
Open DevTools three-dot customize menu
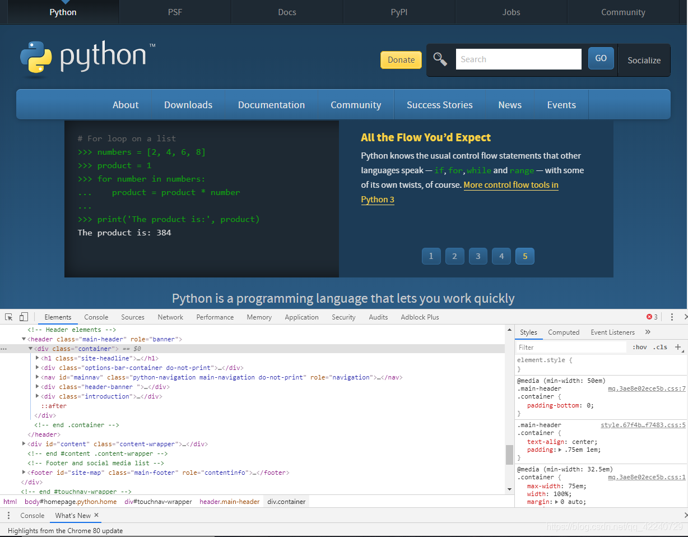coord(672,317)
